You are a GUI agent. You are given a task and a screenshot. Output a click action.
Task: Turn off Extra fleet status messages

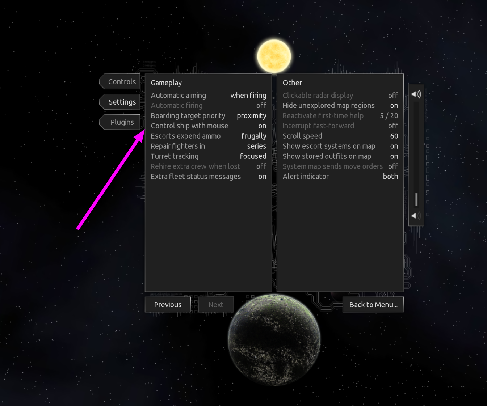[209, 176]
